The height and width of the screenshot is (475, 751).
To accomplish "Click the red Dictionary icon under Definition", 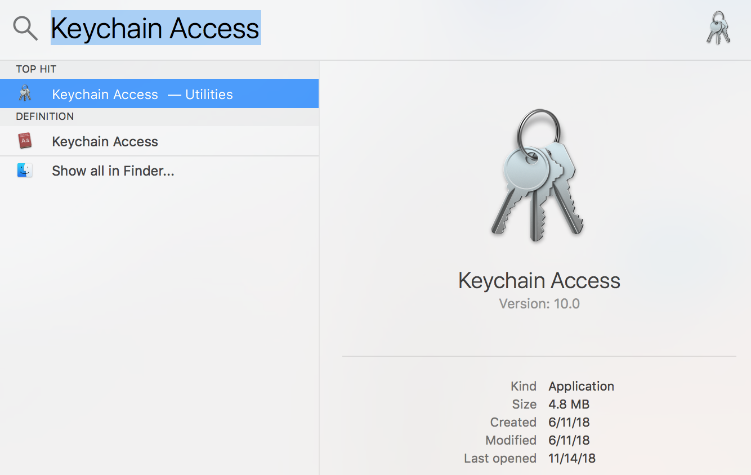I will coord(25,141).
